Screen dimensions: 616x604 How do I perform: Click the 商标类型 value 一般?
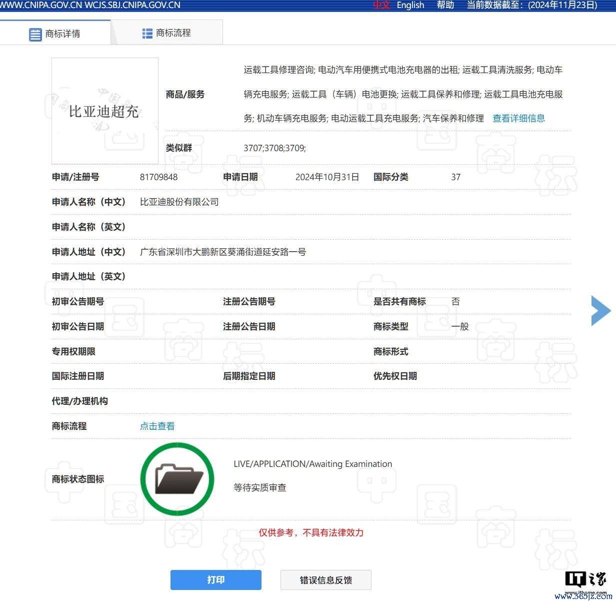(x=459, y=327)
